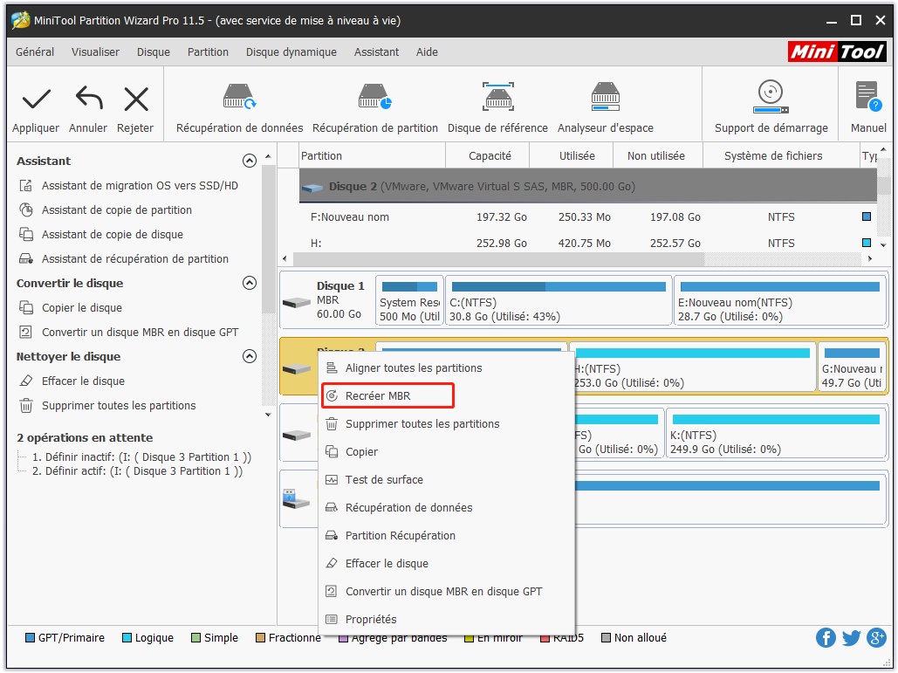This screenshot has height=673, width=898.
Task: Click the Annuler undo arrow icon
Action: point(89,99)
